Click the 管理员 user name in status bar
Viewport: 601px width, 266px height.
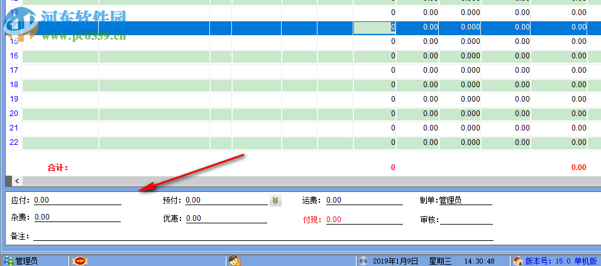pyautogui.click(x=26, y=261)
